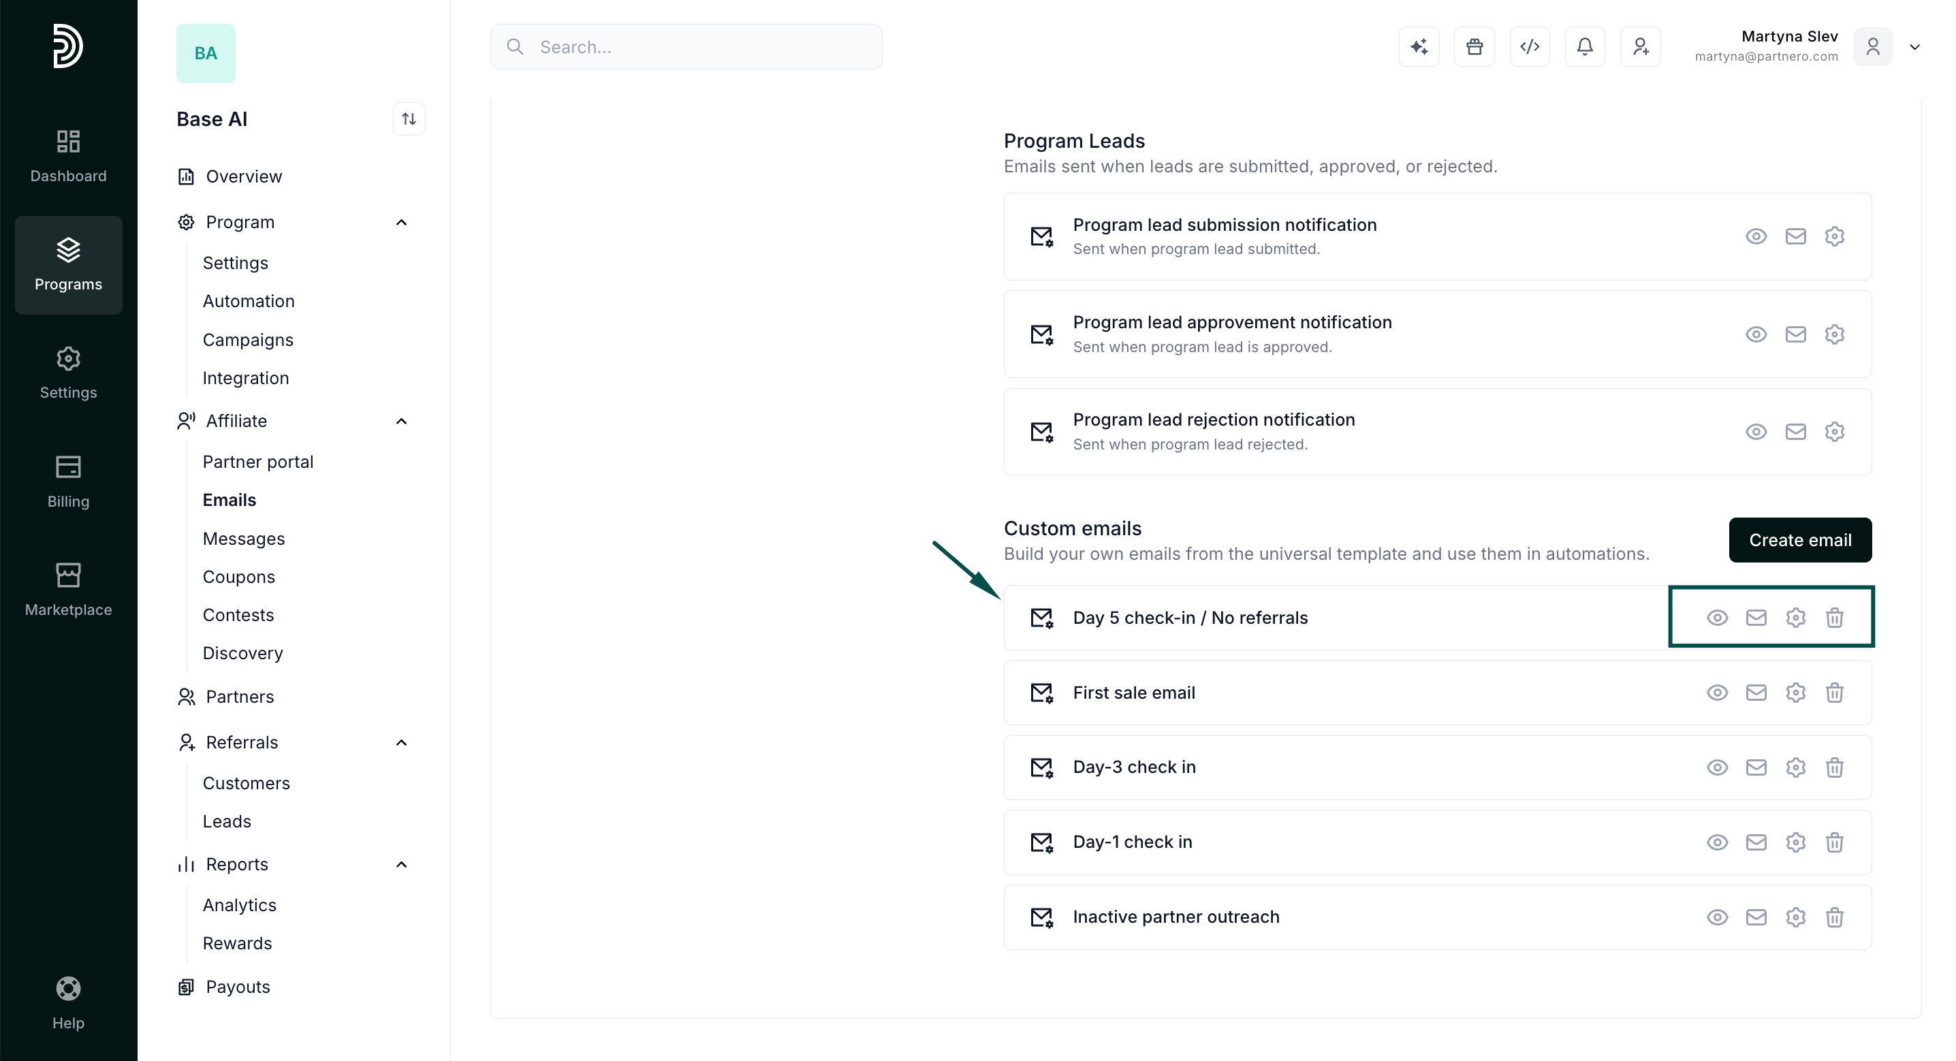Open settings gear for First sale email

click(x=1795, y=693)
